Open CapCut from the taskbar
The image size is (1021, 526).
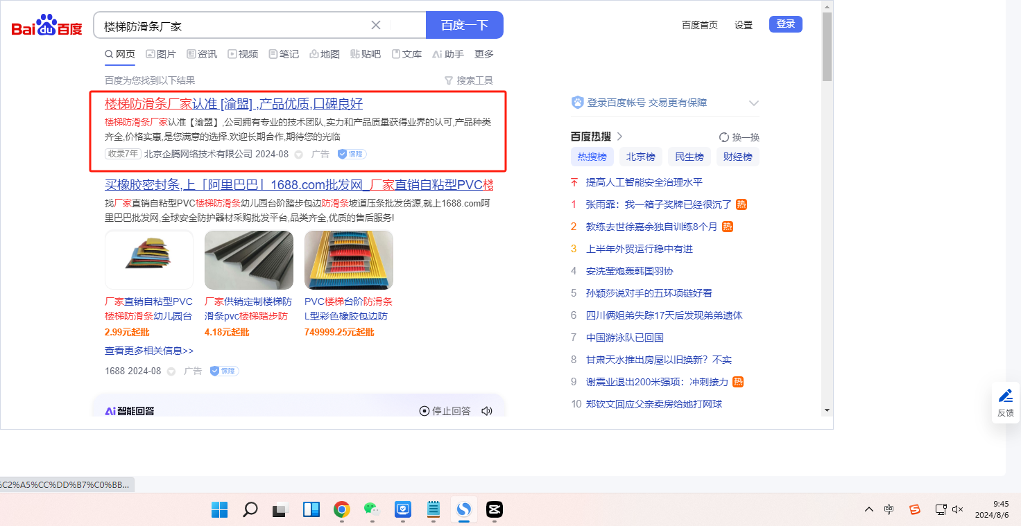[x=494, y=510]
